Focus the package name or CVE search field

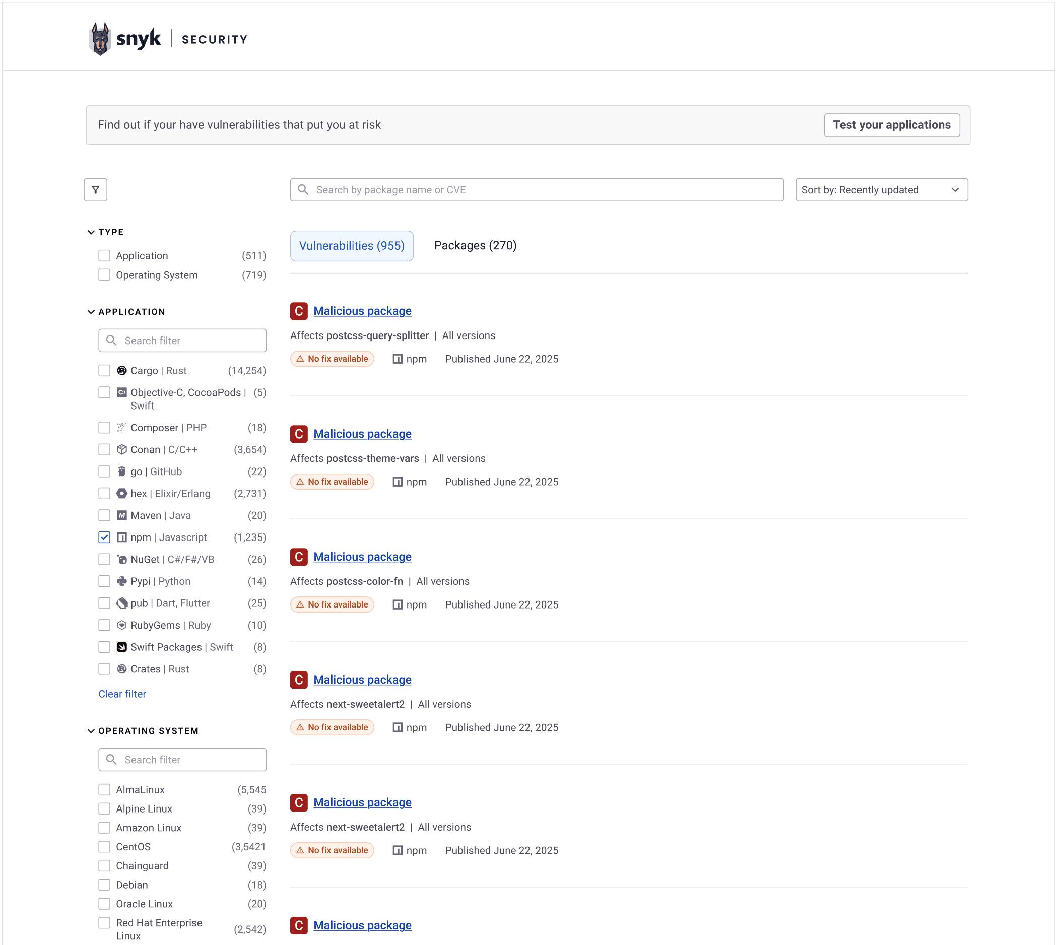tap(537, 190)
